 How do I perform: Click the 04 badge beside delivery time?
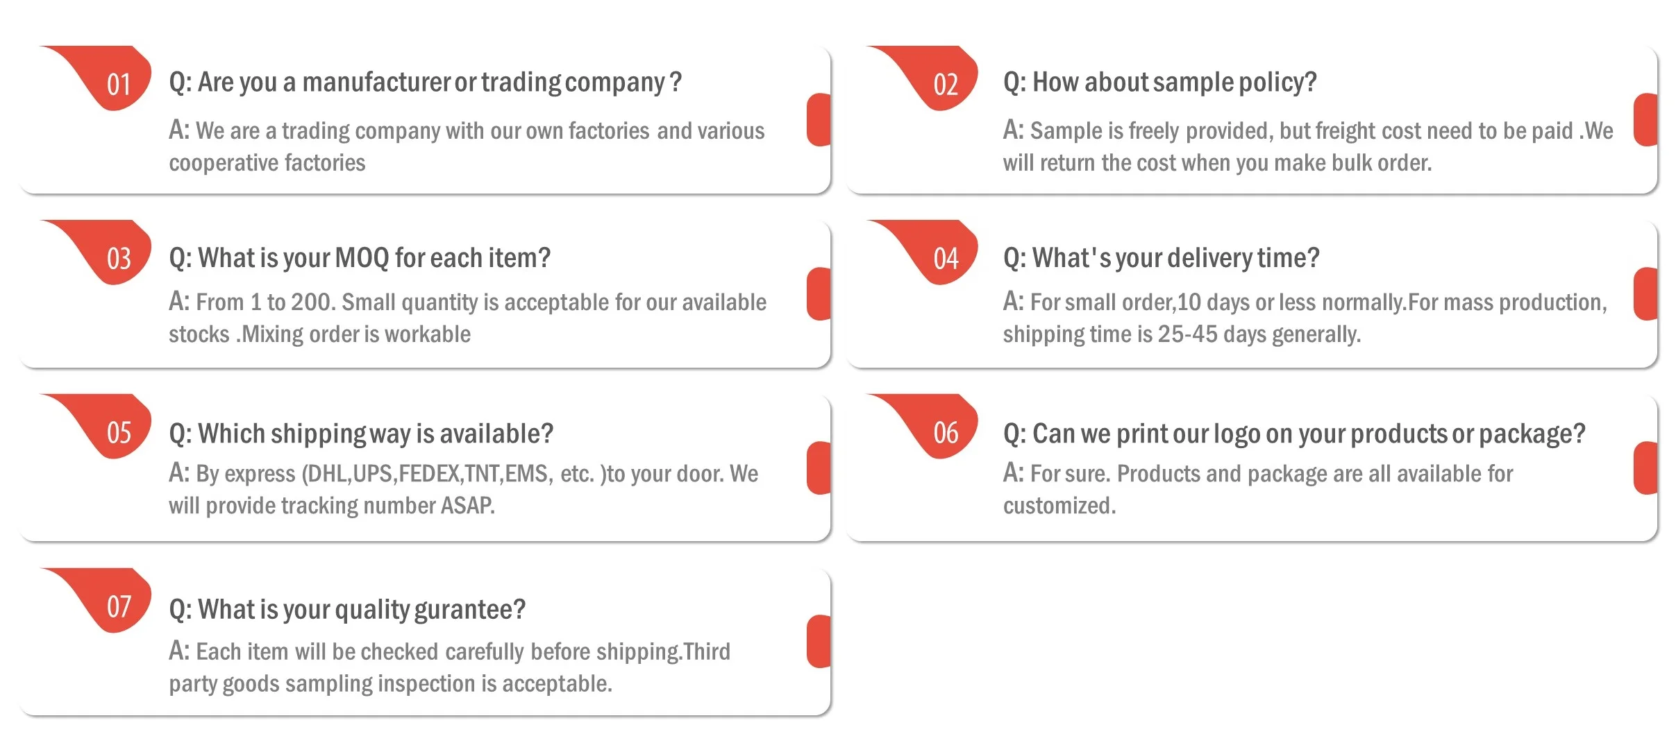[x=946, y=259]
